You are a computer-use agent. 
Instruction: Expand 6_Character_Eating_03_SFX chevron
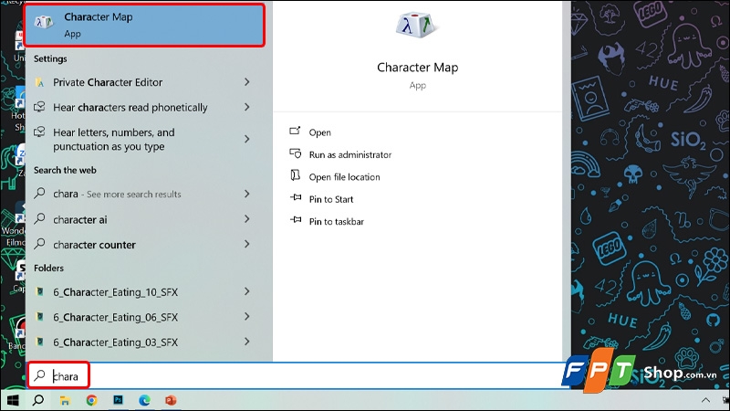pyautogui.click(x=247, y=342)
